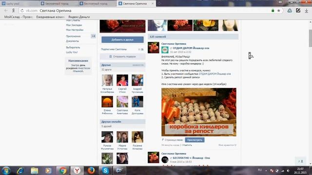This screenshot has height=175, width=312.
Task: Switch to the Lucky you! tab
Action: [19, 3]
